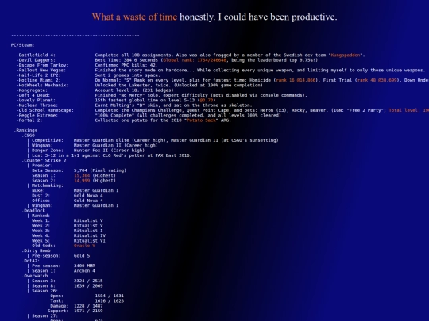Click the '.CSGO' subsection heading

[28, 136]
